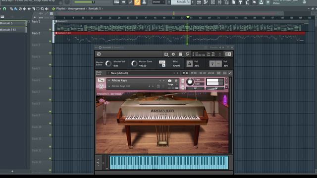Select the Slice tool in Playlist
The height and width of the screenshot is (178, 317).
(34, 9)
